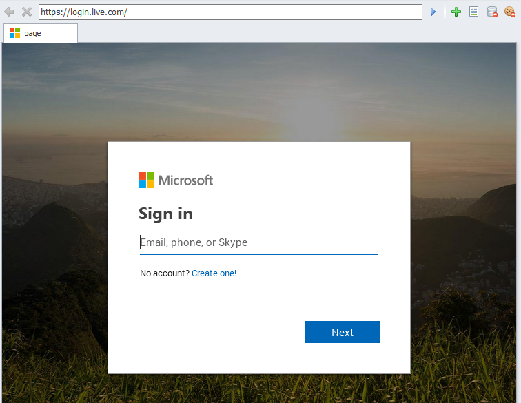Click the 'Sign in' heading text

tap(165, 214)
